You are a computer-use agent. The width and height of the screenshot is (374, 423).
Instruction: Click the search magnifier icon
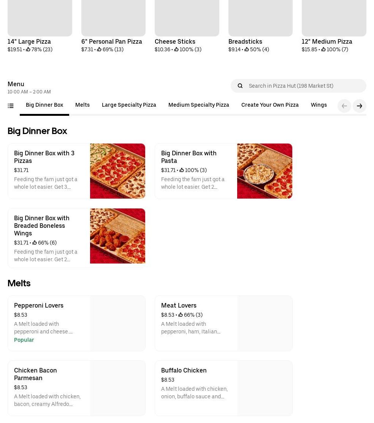(240, 86)
